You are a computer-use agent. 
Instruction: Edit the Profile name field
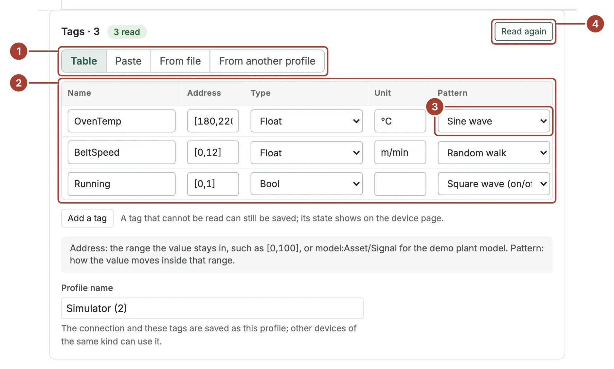(x=212, y=308)
